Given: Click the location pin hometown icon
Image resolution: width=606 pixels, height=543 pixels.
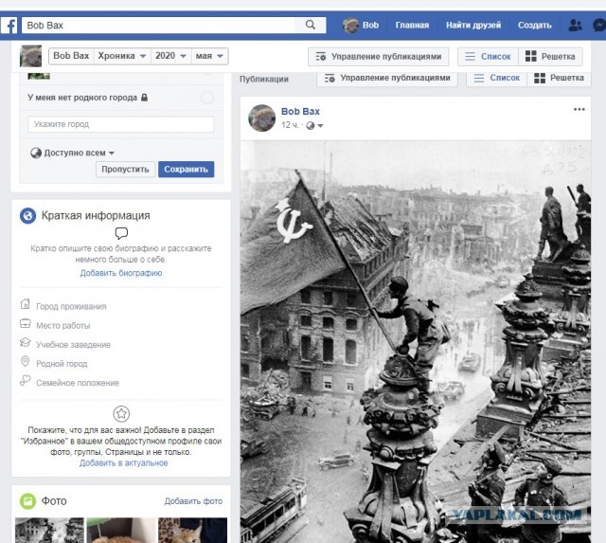Looking at the screenshot, I should point(26,361).
